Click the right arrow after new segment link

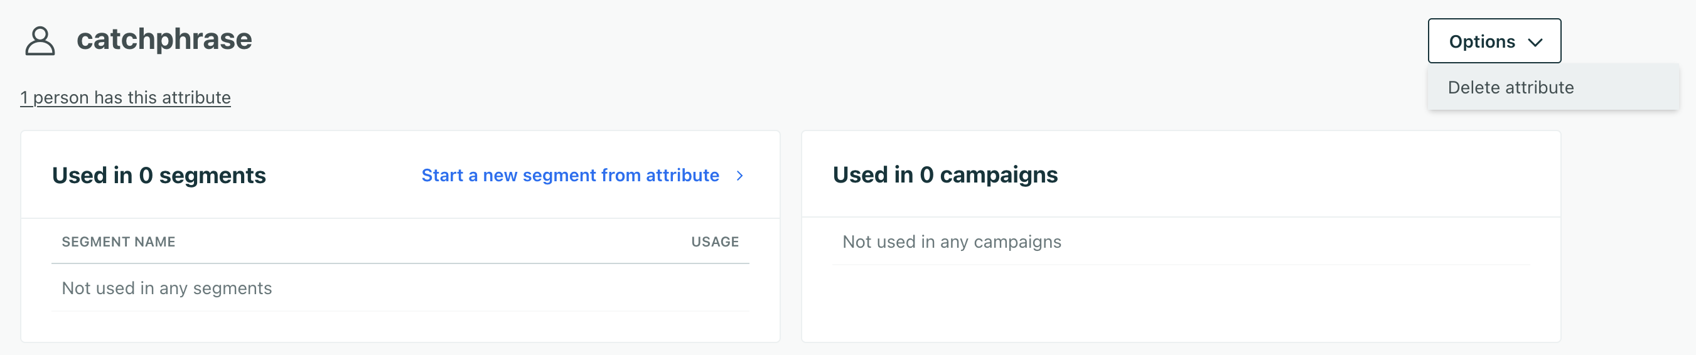(x=739, y=176)
